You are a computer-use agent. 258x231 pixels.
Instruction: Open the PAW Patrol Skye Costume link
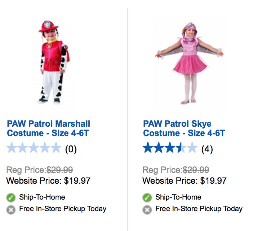click(184, 128)
